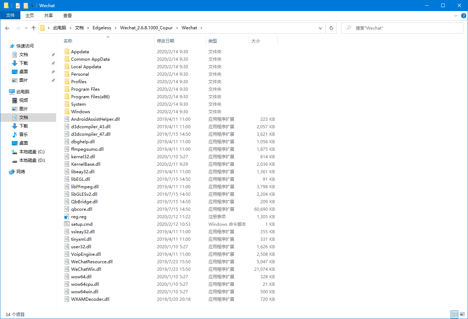This screenshot has width=468, height=319.
Task: Click the WXAMDecoder.dll file icon
Action: [67, 299]
